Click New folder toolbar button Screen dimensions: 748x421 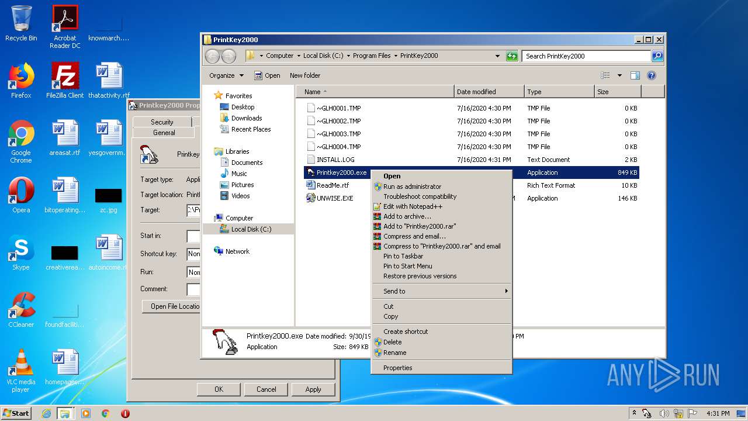pos(305,75)
